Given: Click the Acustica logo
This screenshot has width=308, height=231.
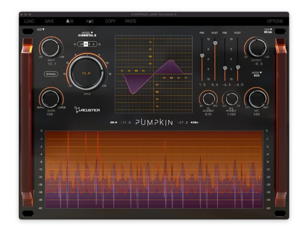Looking at the screenshot, I should [87, 110].
